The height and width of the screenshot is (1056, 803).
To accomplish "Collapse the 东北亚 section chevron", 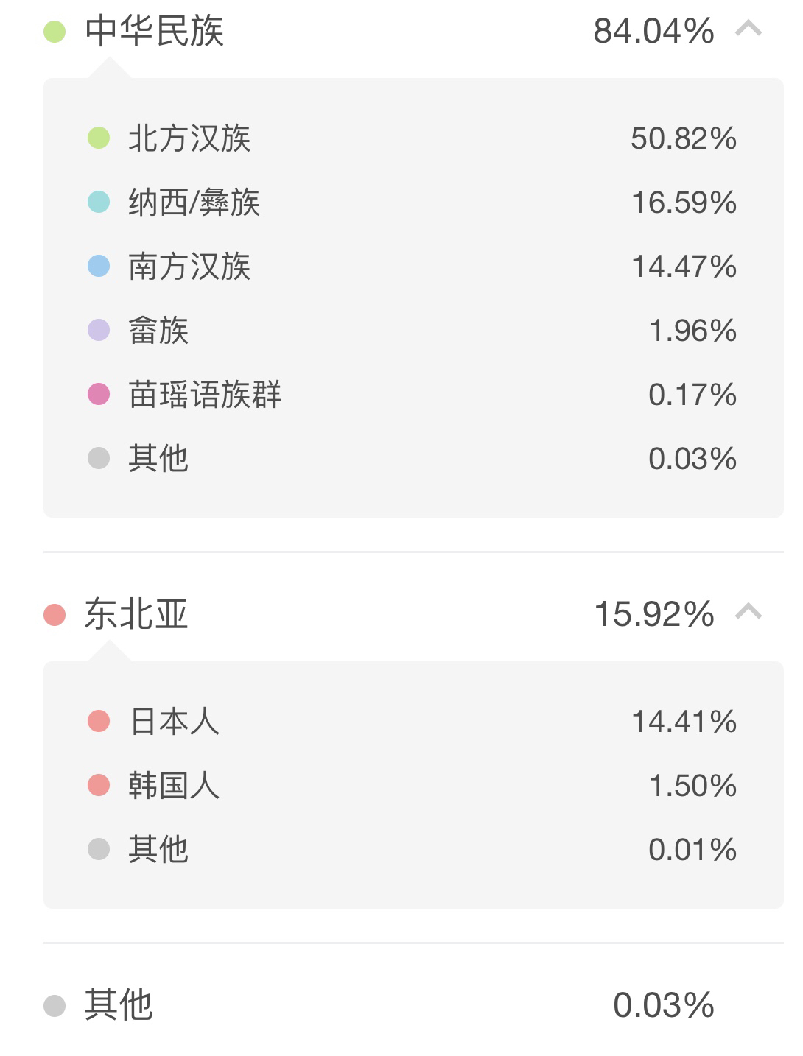I will pos(748,612).
